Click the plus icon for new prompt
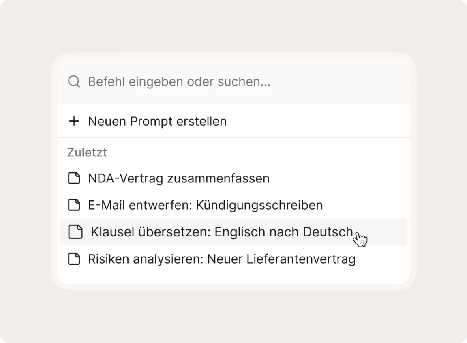This screenshot has width=467, height=343. [74, 121]
